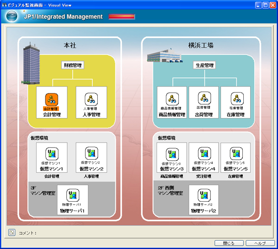The image size is (278, 249).
Task: Close the Visual View window
Action: point(273,5)
